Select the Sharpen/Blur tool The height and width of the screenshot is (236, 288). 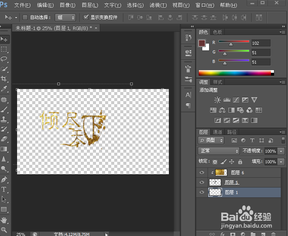[4, 159]
